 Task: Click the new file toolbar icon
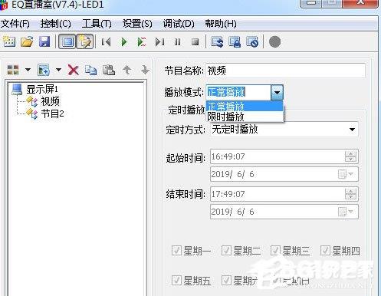point(9,41)
